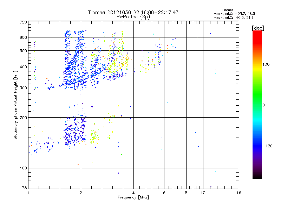Click the y-axis tick label '200'
This screenshot has height=210, width=281.
point(23,118)
